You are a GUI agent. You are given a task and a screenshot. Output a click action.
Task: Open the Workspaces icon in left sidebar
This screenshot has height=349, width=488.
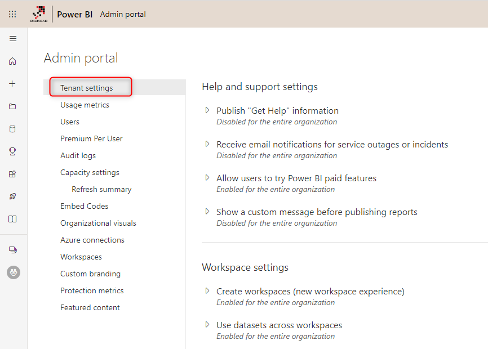13,250
